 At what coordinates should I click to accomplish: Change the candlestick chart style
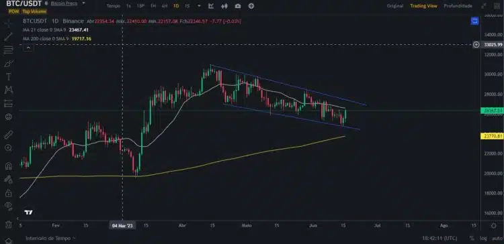pyautogui.click(x=224, y=6)
